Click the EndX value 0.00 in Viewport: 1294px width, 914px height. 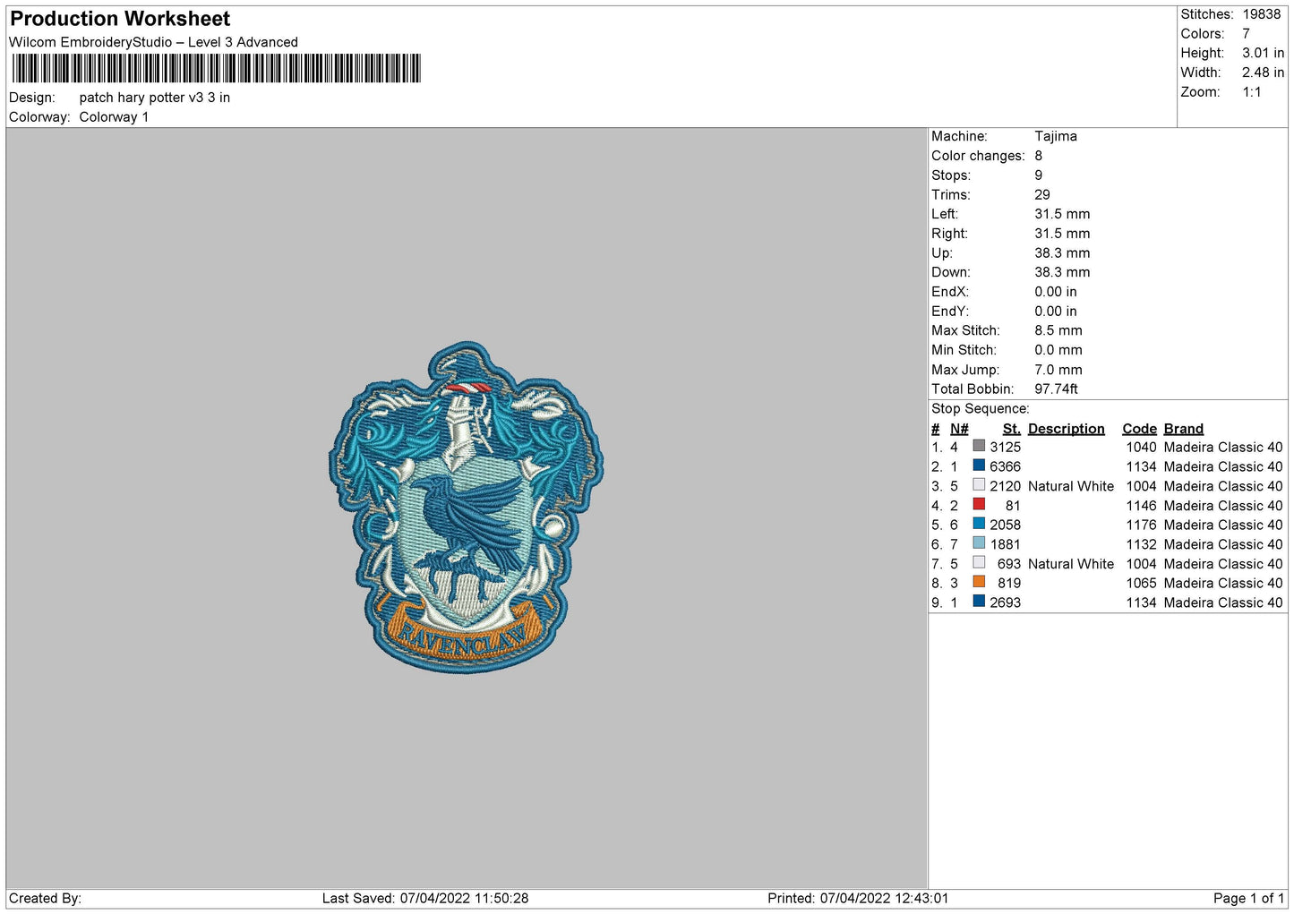1056,292
